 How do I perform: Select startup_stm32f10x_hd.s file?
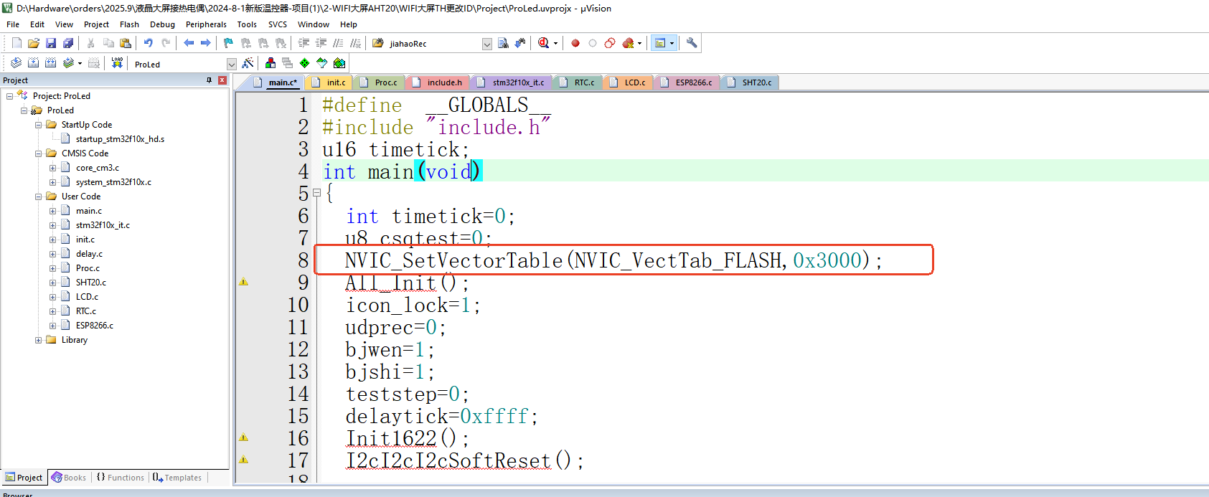pos(120,139)
